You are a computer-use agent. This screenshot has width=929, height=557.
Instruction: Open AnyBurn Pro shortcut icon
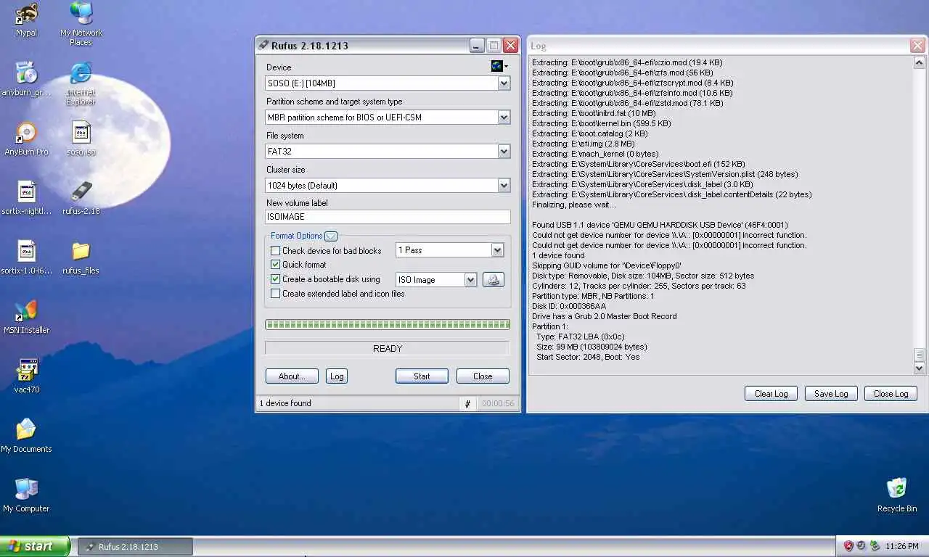26,139
